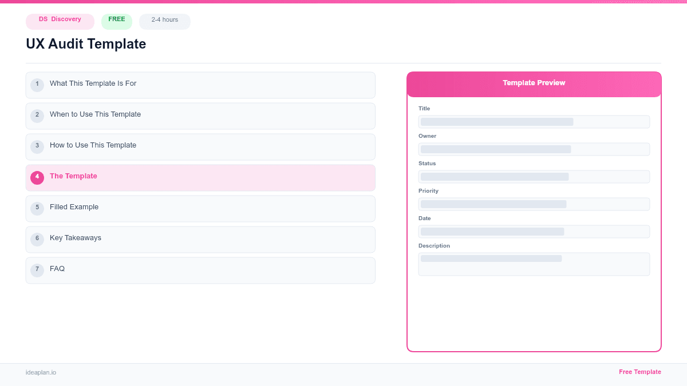Click the step 3 circle indicator
Viewport: 687px width, 386px height.
tap(37, 146)
